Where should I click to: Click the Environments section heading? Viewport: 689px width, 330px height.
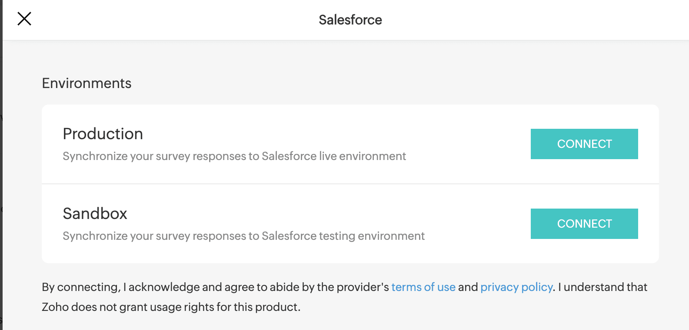[x=87, y=83]
